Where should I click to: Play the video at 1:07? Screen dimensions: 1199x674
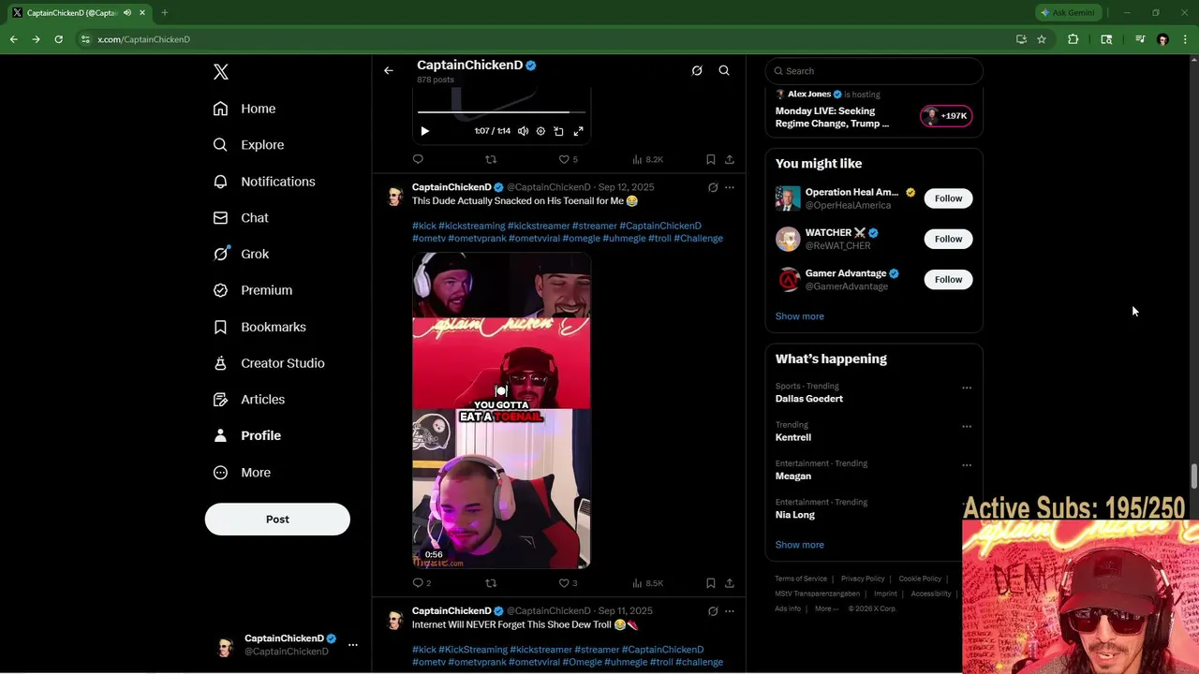click(x=424, y=131)
